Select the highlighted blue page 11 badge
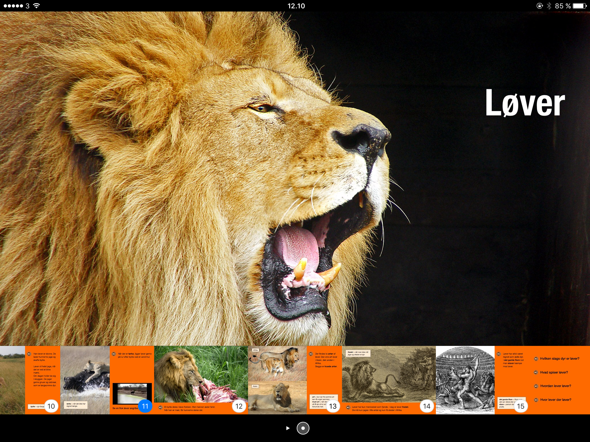The width and height of the screenshot is (590, 442). 145,406
